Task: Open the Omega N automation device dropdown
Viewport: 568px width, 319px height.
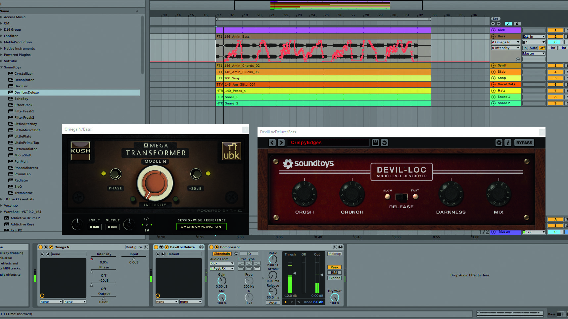Action: [505, 42]
